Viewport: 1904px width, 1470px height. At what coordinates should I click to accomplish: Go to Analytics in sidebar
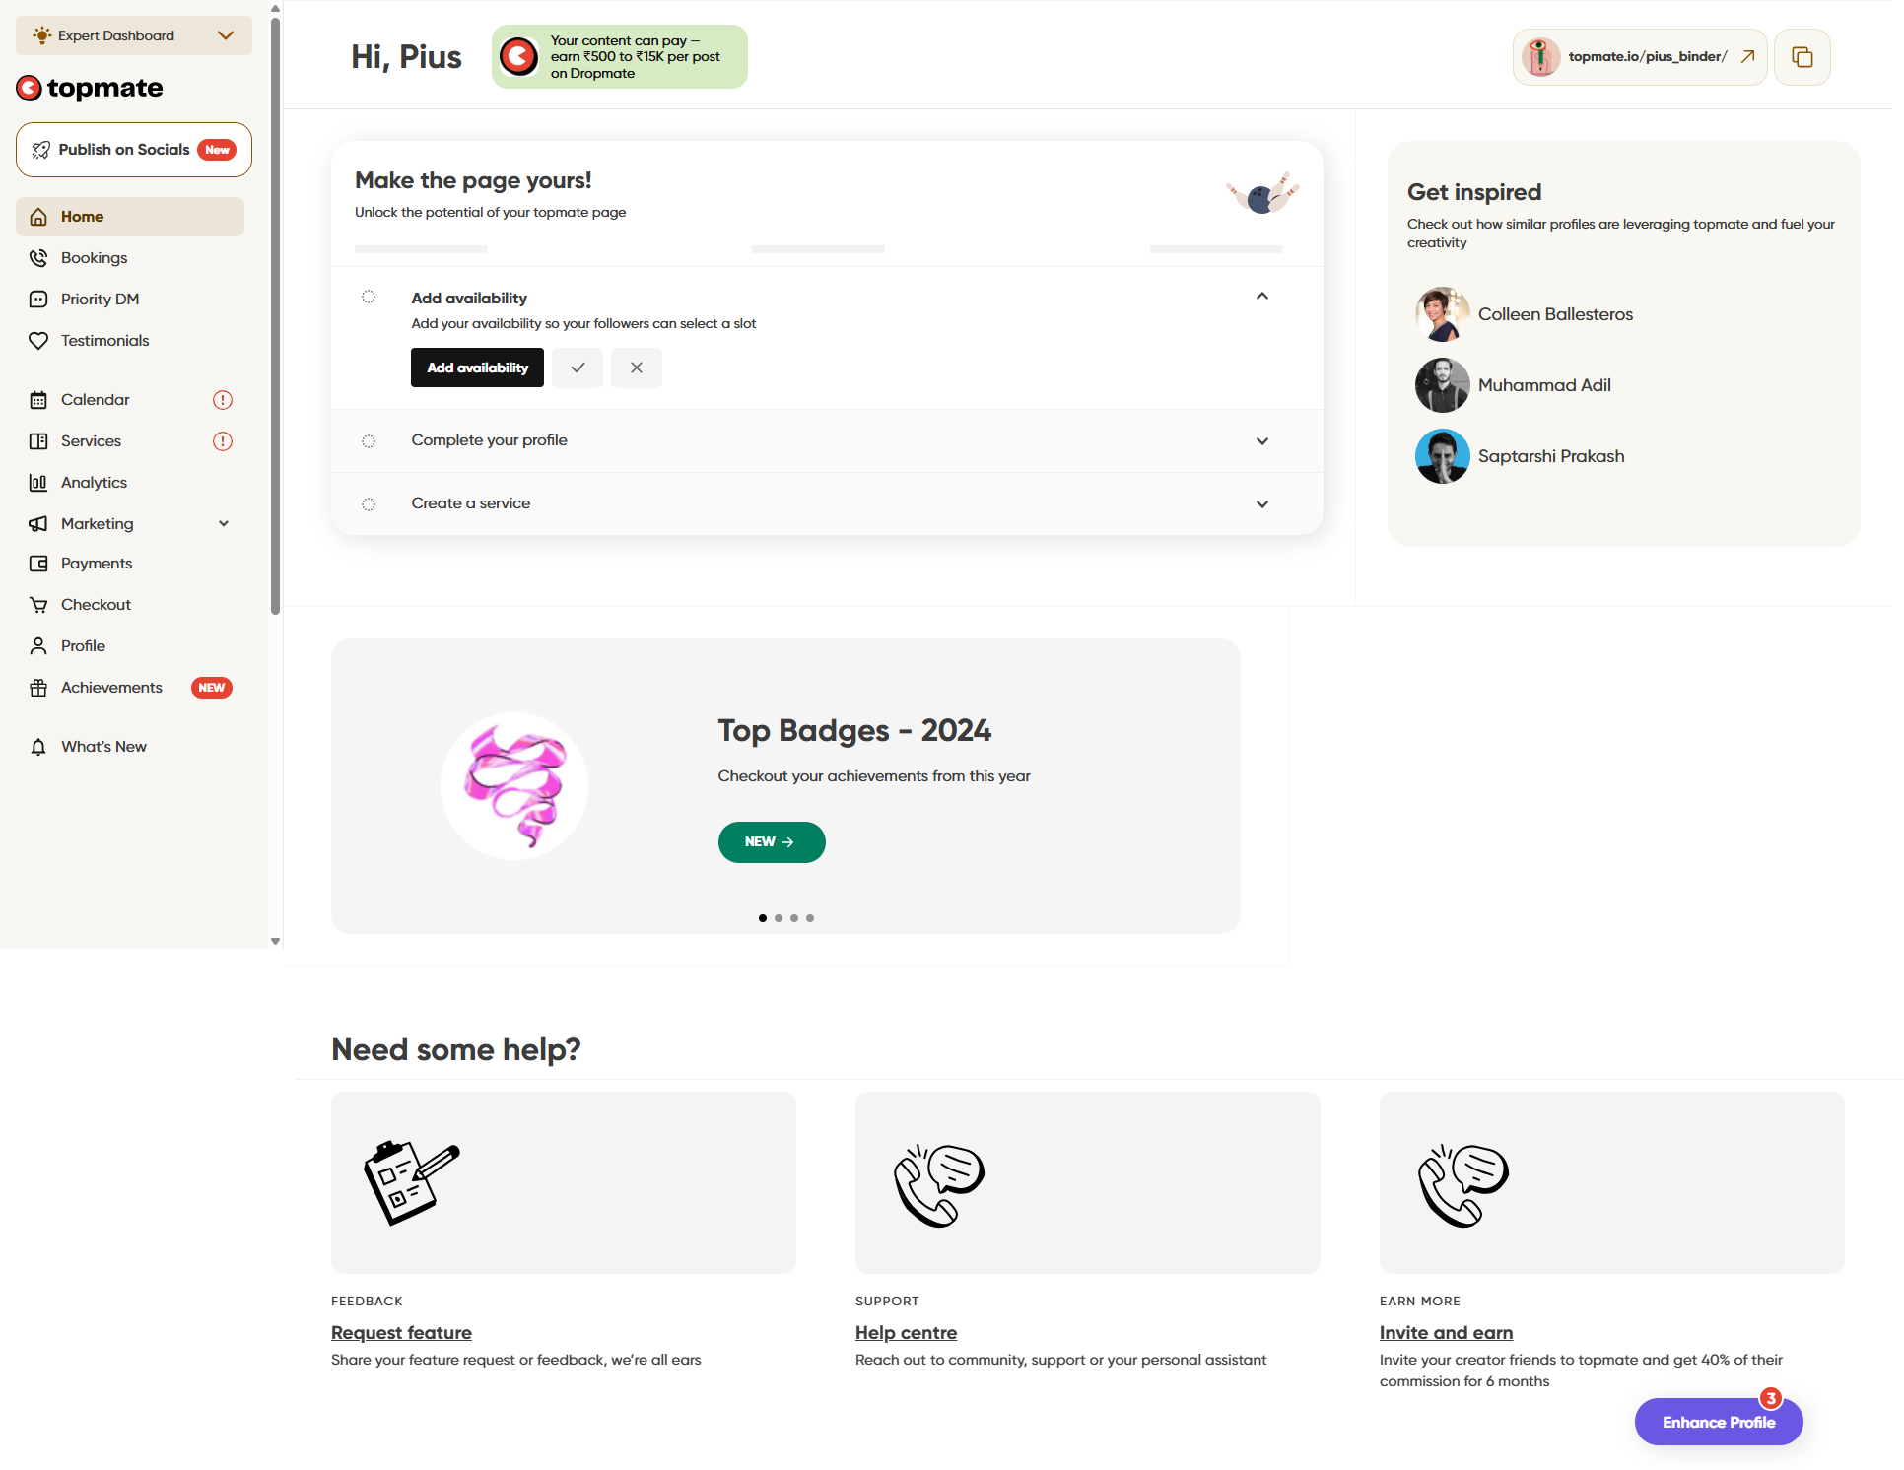[94, 483]
